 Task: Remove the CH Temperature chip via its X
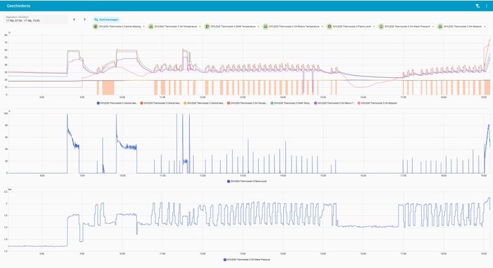tap(200, 26)
